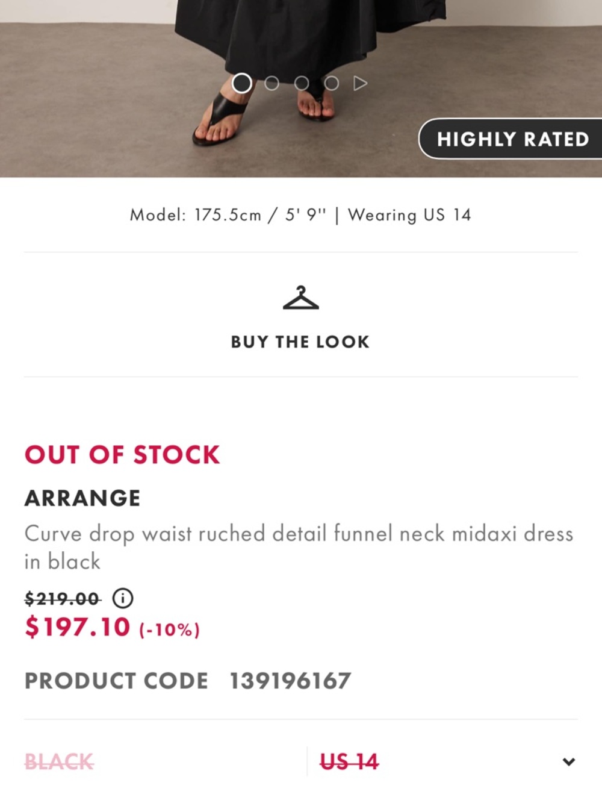Play the product video triangle icon
Image resolution: width=602 pixels, height=803 pixels.
(x=360, y=83)
